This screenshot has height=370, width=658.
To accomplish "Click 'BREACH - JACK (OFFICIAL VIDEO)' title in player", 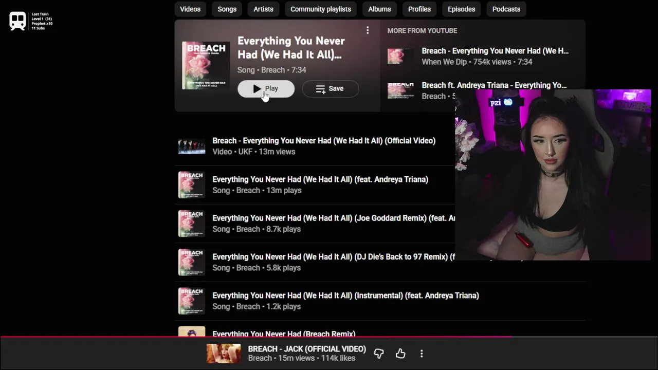I will (307, 349).
